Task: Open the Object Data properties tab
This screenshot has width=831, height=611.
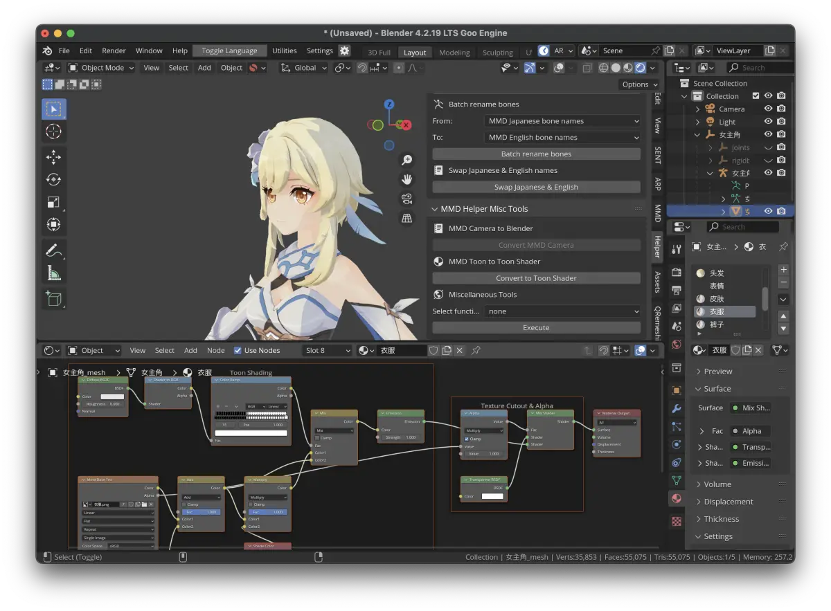Action: [x=677, y=480]
